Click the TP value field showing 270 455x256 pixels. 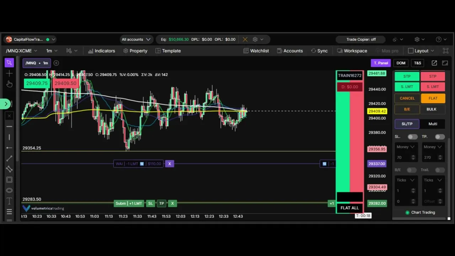433,157
